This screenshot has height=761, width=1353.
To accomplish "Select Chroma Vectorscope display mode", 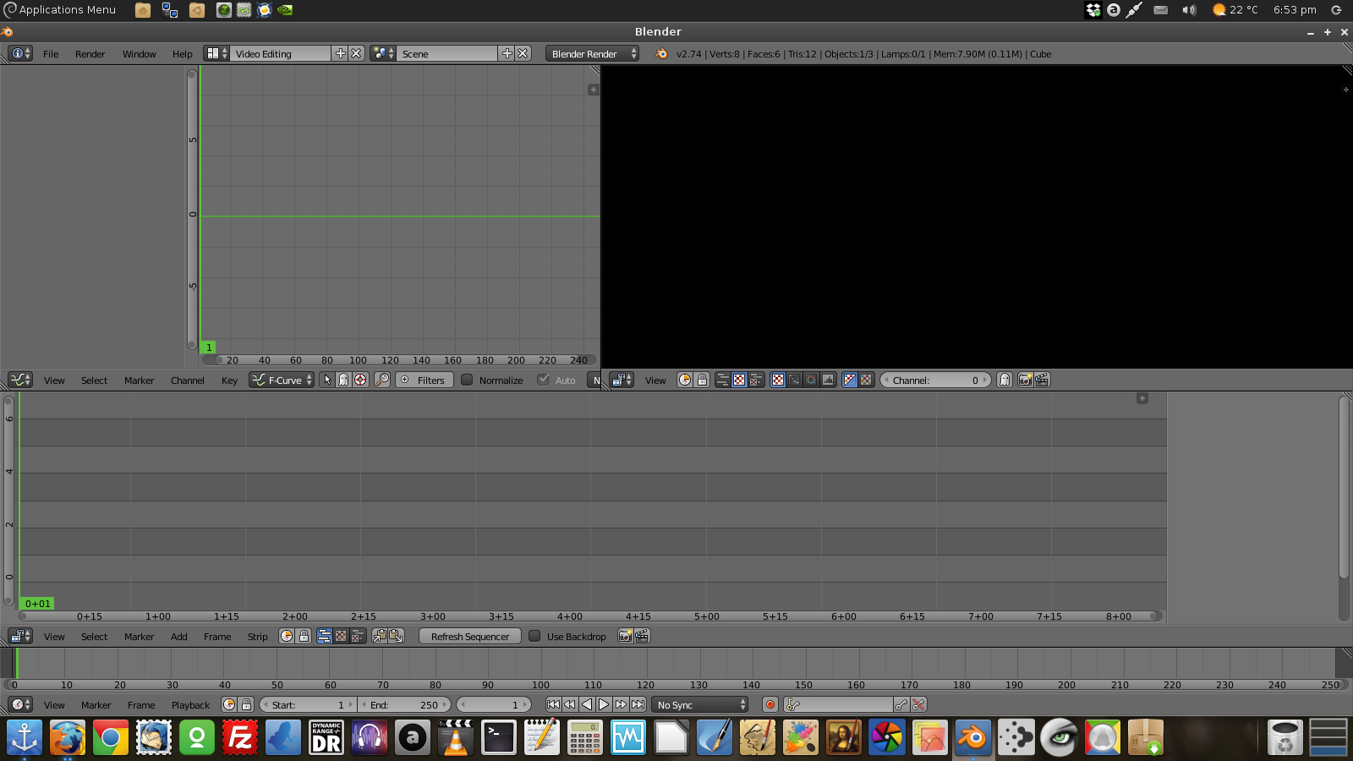I will (811, 380).
